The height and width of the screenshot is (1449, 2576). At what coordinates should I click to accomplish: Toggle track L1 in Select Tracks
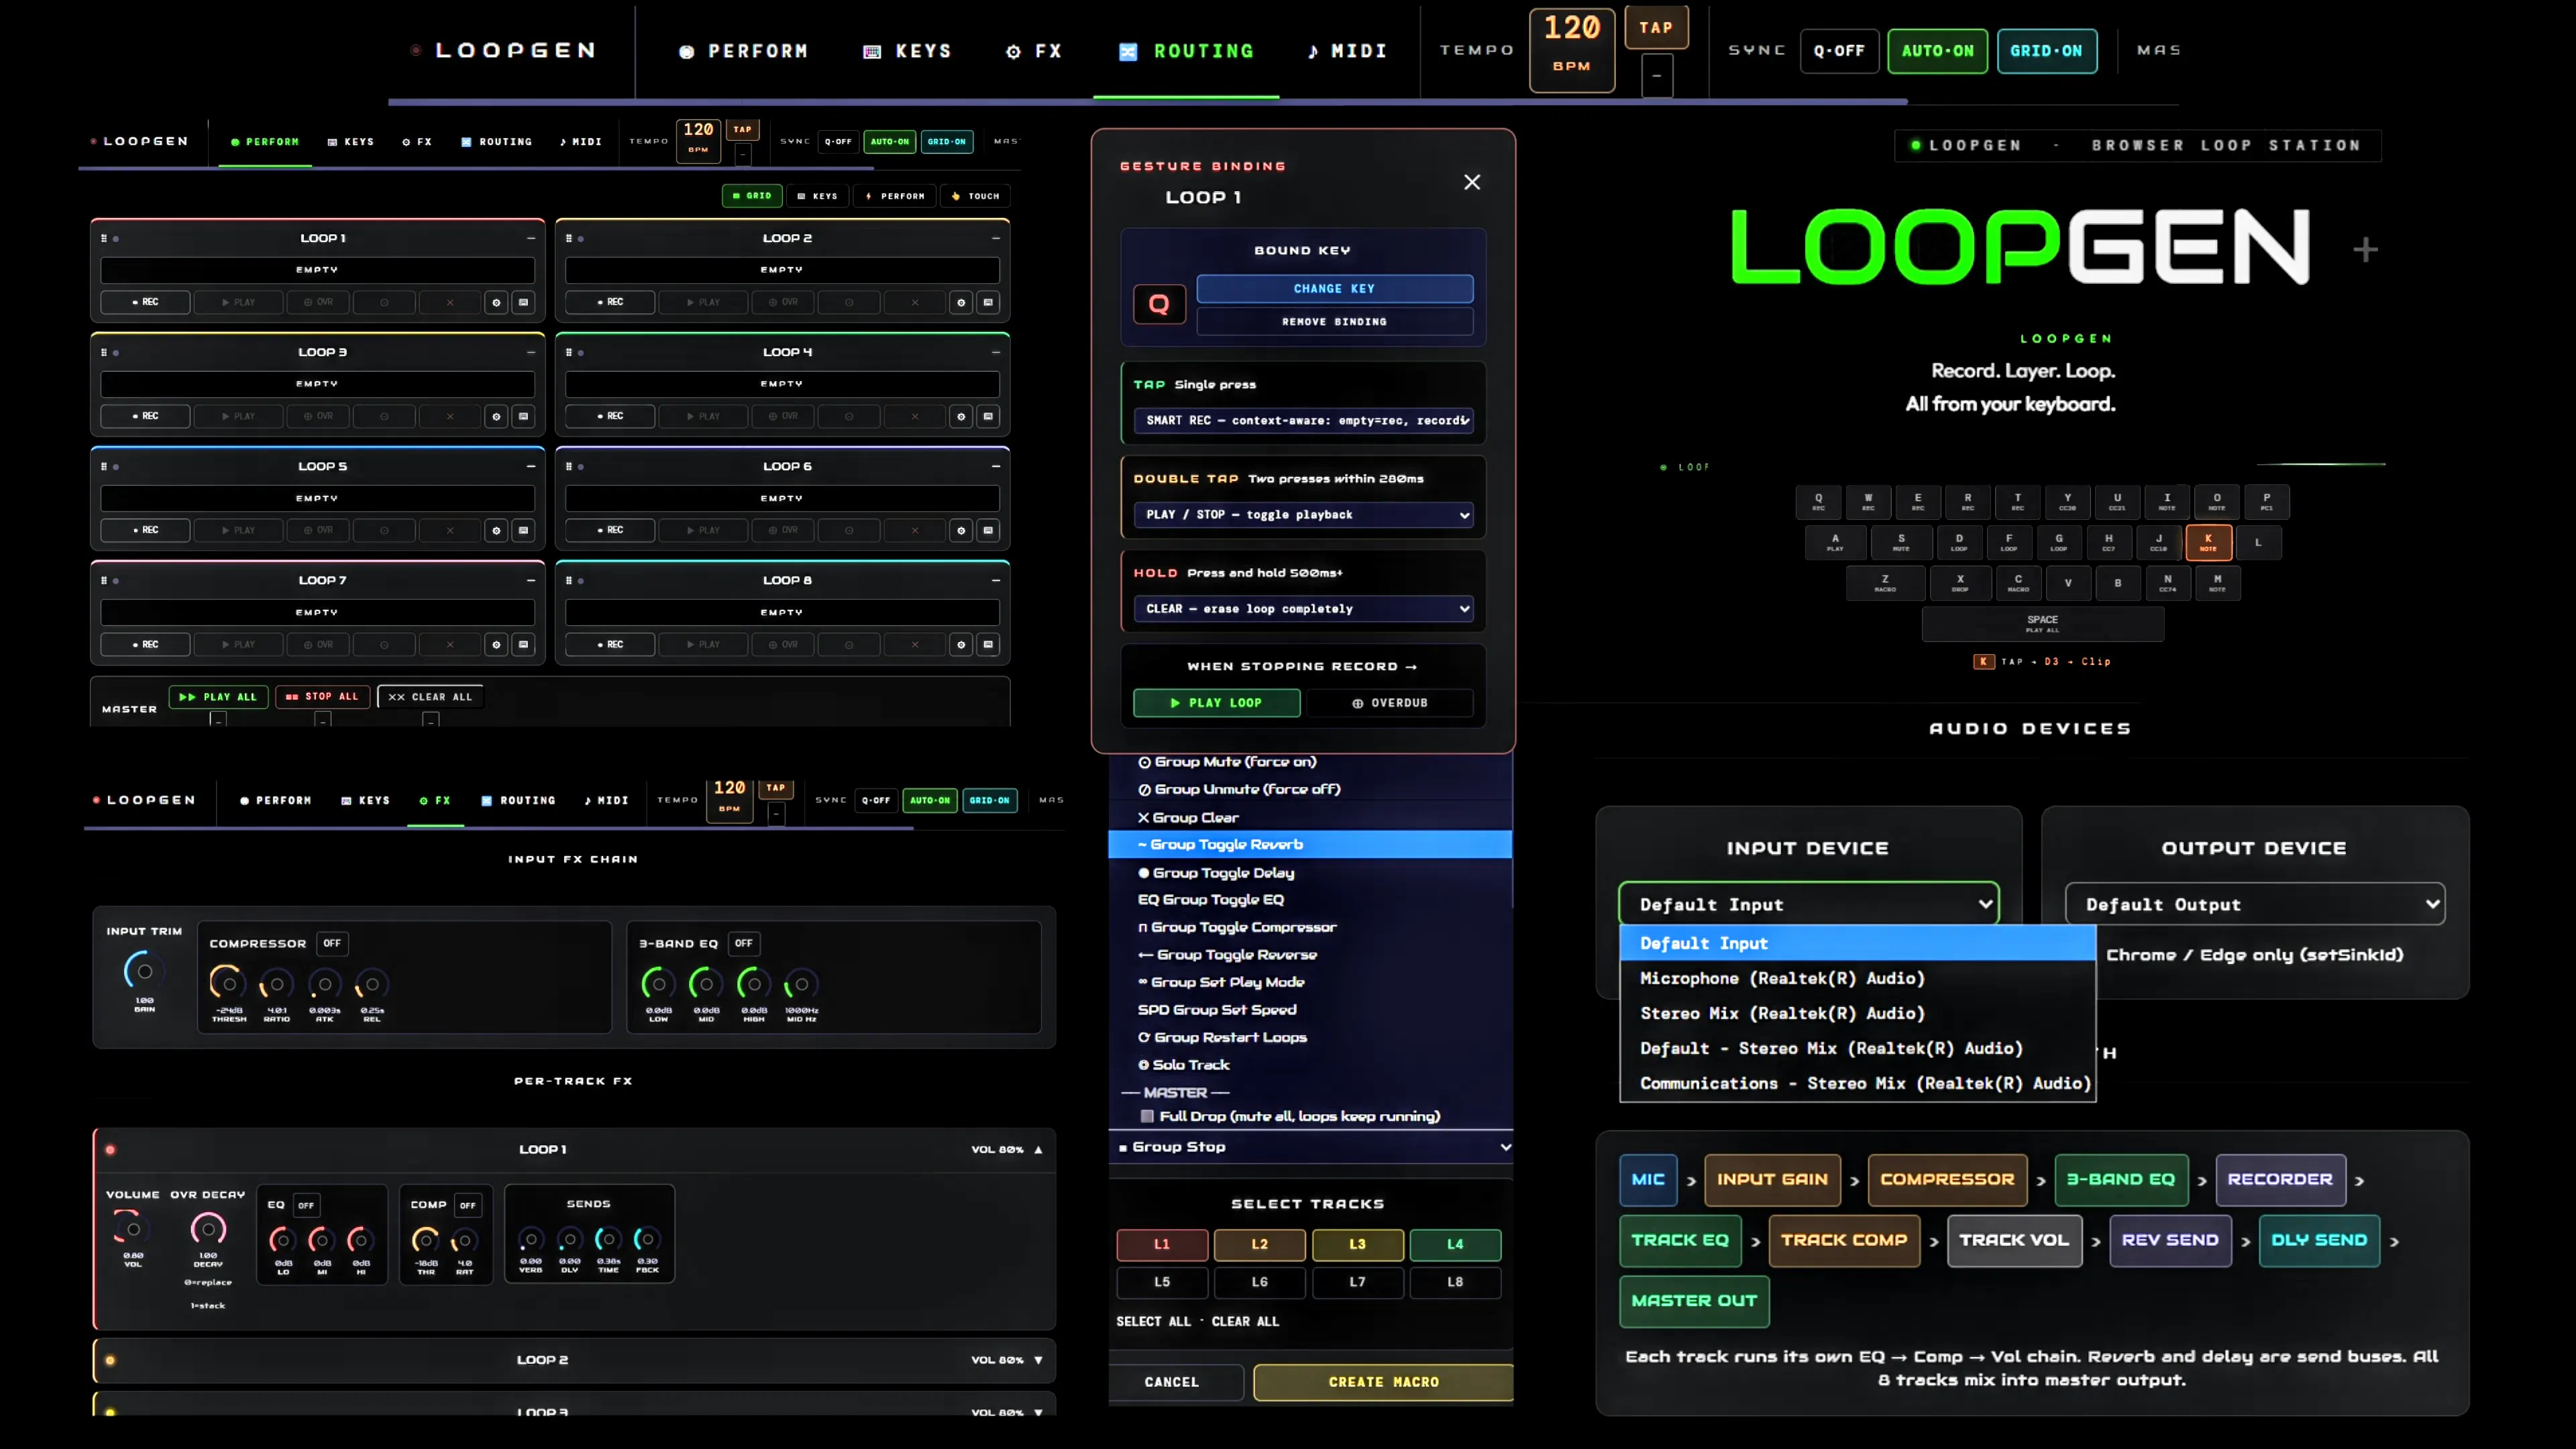pyautogui.click(x=1161, y=1244)
